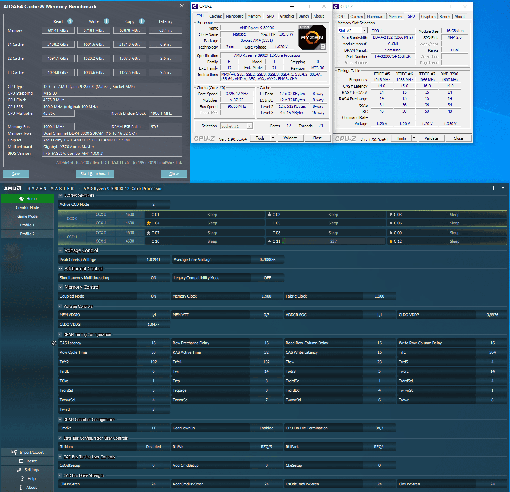Screen dimensions: 510x492
Task: Switch to Caches tab in first CPU-Z
Action: [x=216, y=16]
